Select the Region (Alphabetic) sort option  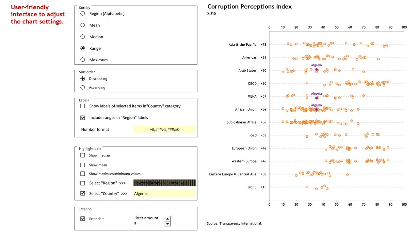pyautogui.click(x=83, y=13)
